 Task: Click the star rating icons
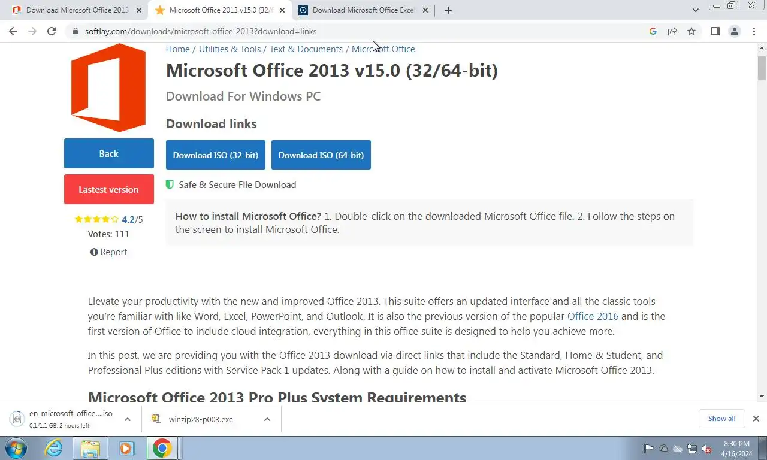(96, 220)
